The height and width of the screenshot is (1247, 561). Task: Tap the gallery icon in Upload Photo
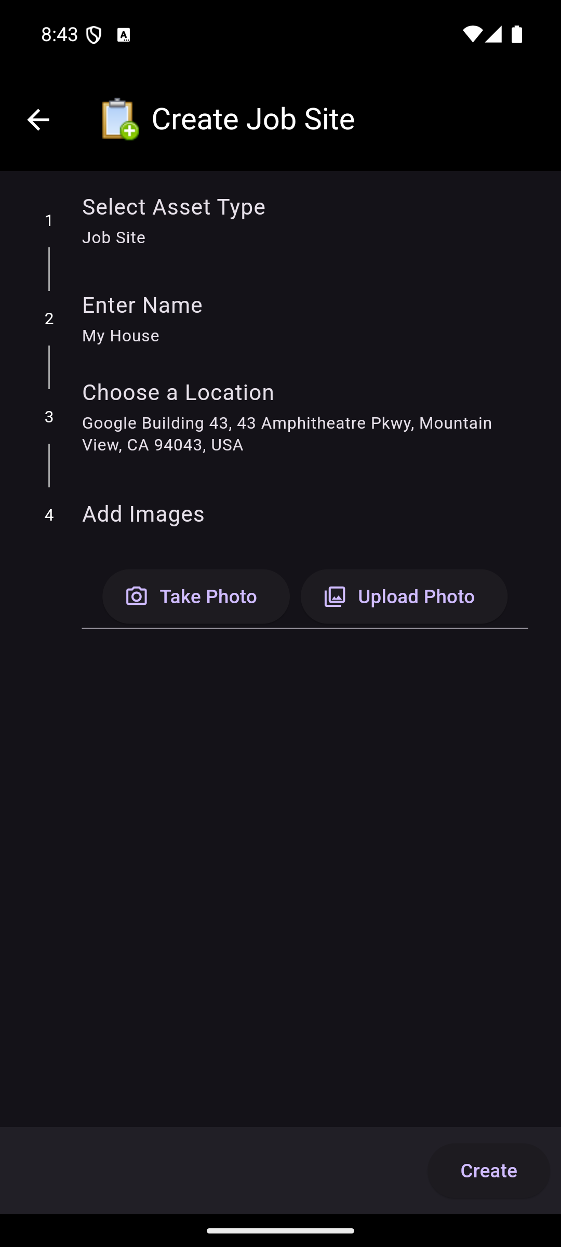(335, 596)
